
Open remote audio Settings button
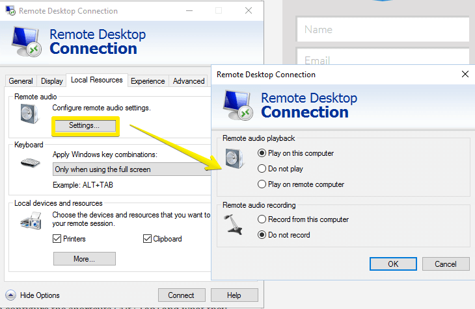(84, 125)
